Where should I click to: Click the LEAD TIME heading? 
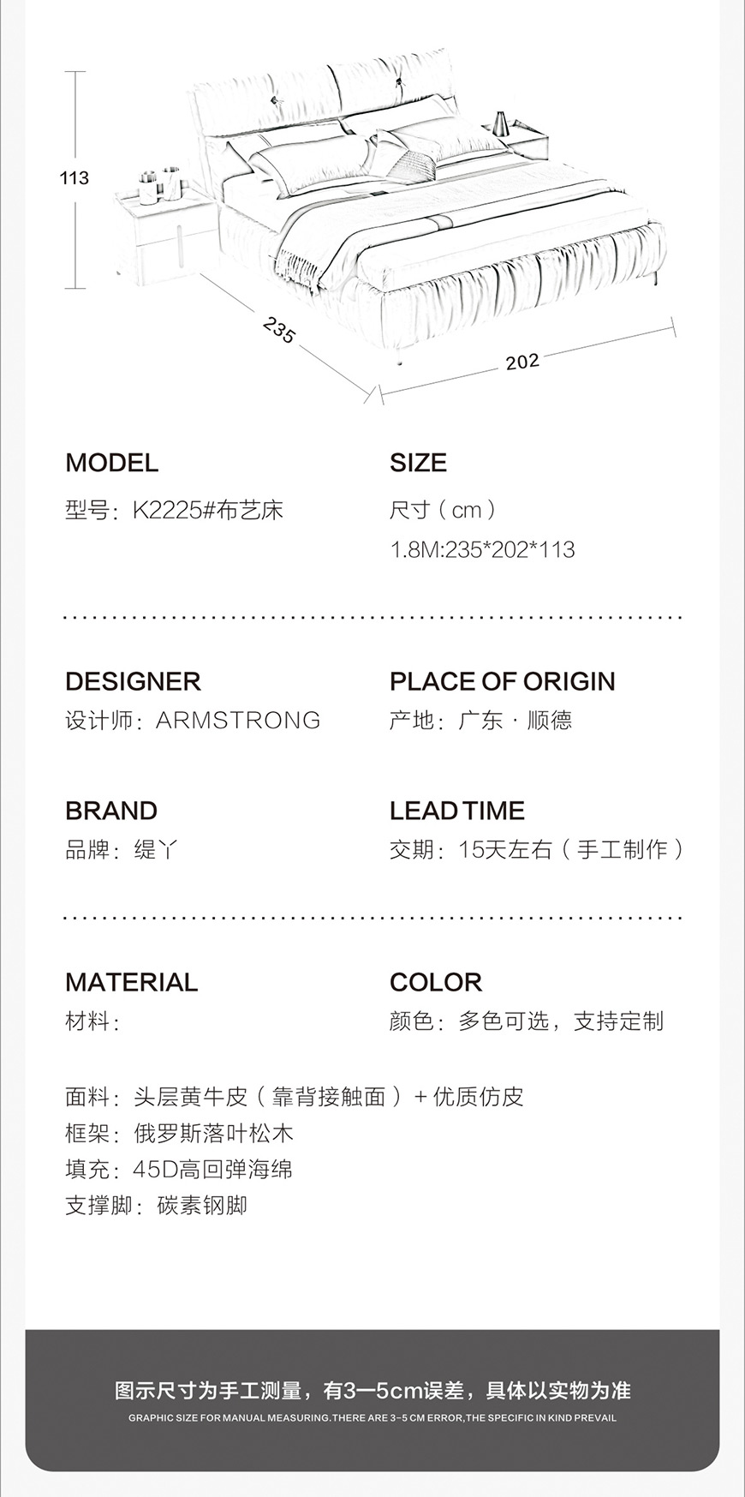457,811
